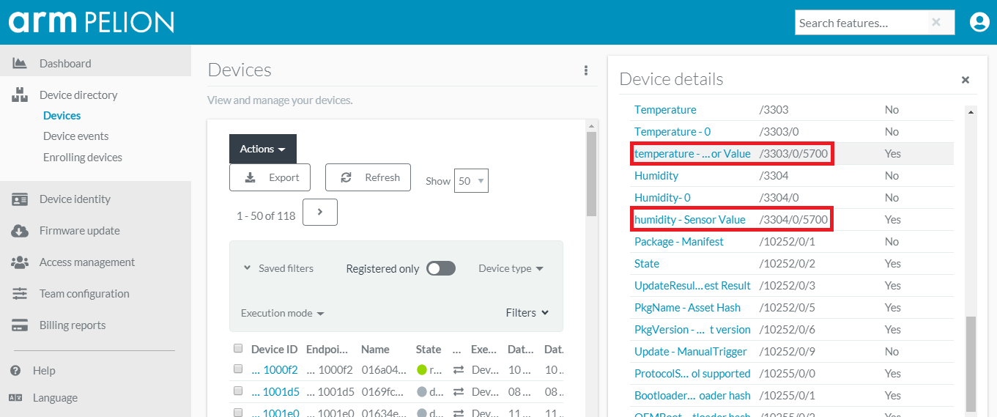Click the Device identity card icon
997x417 pixels.
[x=20, y=199]
